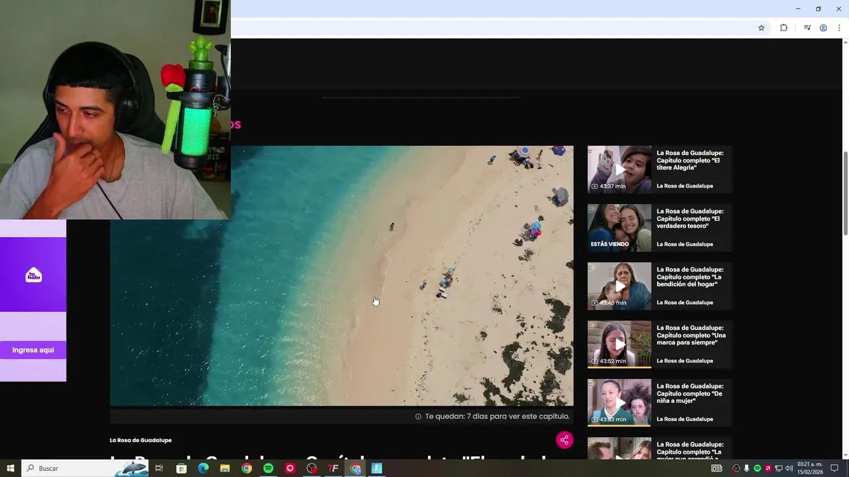Screen dimensions: 849x477
Task: Click the page vertical scrollbar thumb
Action: [x=845, y=193]
